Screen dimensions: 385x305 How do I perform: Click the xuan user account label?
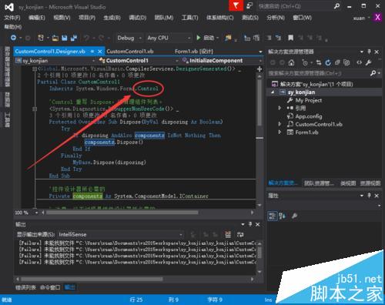(x=359, y=18)
